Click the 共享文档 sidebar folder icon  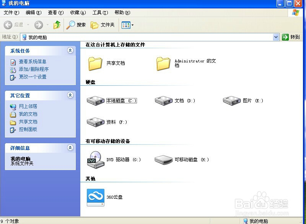pyautogui.click(x=13, y=123)
